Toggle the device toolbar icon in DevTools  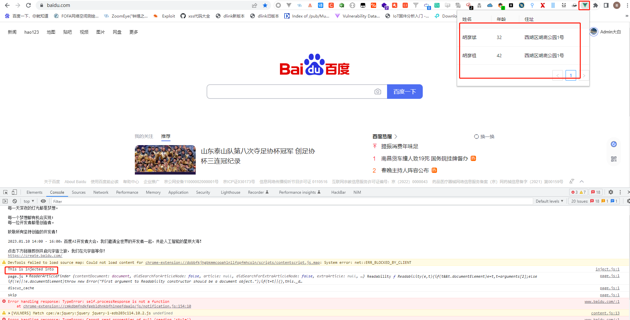14,192
